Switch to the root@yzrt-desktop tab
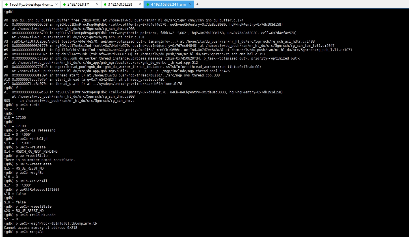This screenshot has height=237, width=409. point(31,5)
